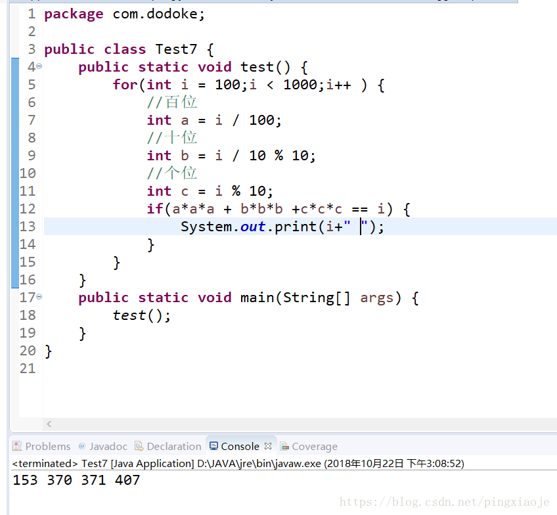This screenshot has width=557, height=515.
Task: Close the Console view with its X icon
Action: pos(268,446)
